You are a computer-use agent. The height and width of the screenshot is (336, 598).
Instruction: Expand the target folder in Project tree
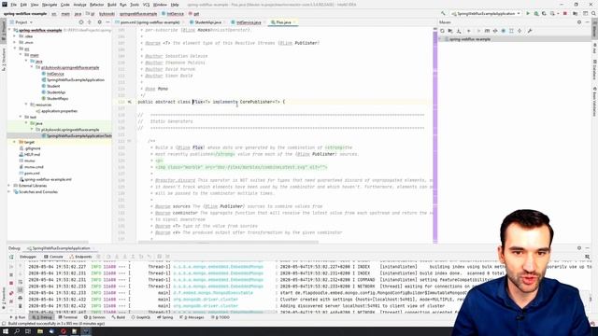(15, 142)
